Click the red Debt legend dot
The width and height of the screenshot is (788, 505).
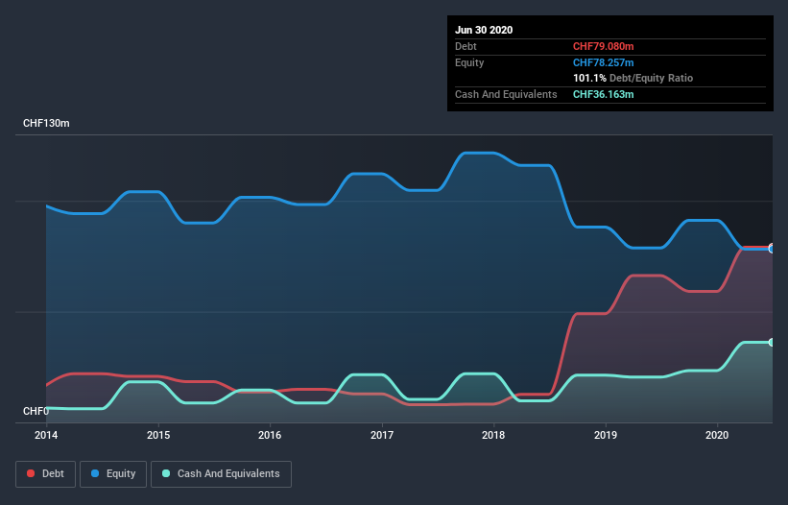pos(31,473)
